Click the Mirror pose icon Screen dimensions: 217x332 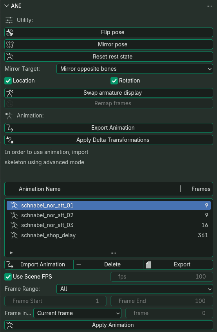coord(10,44)
